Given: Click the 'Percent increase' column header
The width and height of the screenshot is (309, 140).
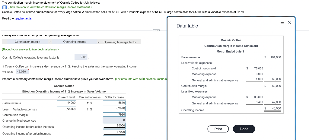Looking at the screenshot, I should pyautogui.click(x=89, y=97).
